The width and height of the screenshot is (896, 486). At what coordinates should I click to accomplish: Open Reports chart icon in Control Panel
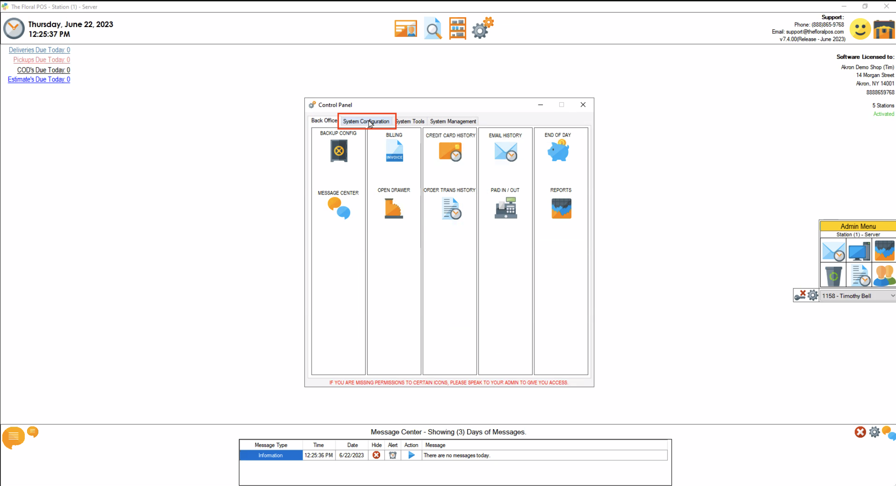click(561, 209)
